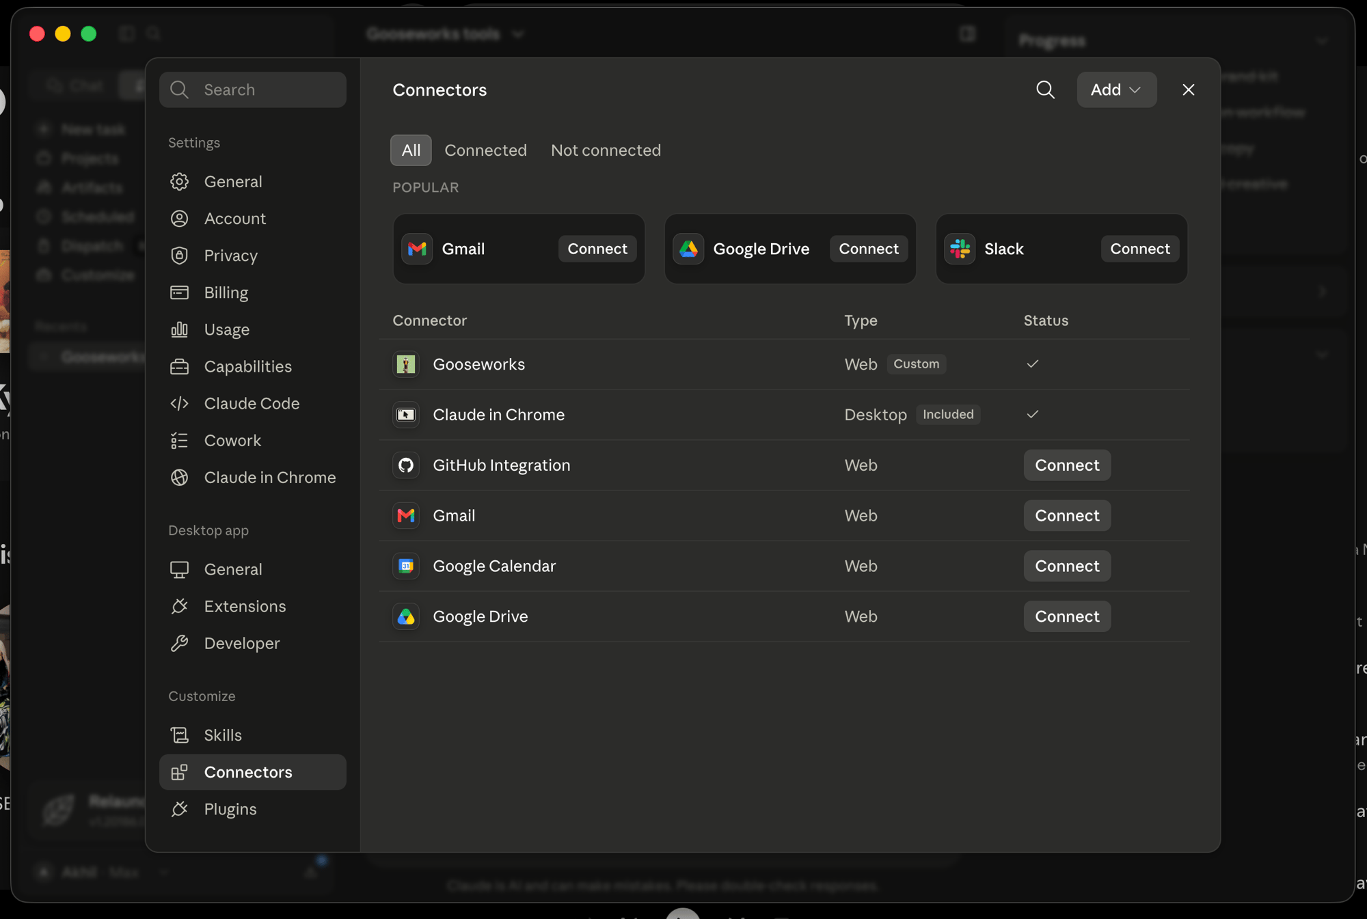Image resolution: width=1367 pixels, height=919 pixels.
Task: Connect Google Drive from Popular card
Action: [869, 249]
